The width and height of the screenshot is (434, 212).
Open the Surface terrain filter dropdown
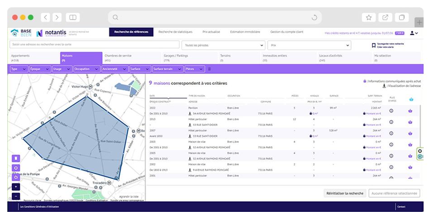167,69
